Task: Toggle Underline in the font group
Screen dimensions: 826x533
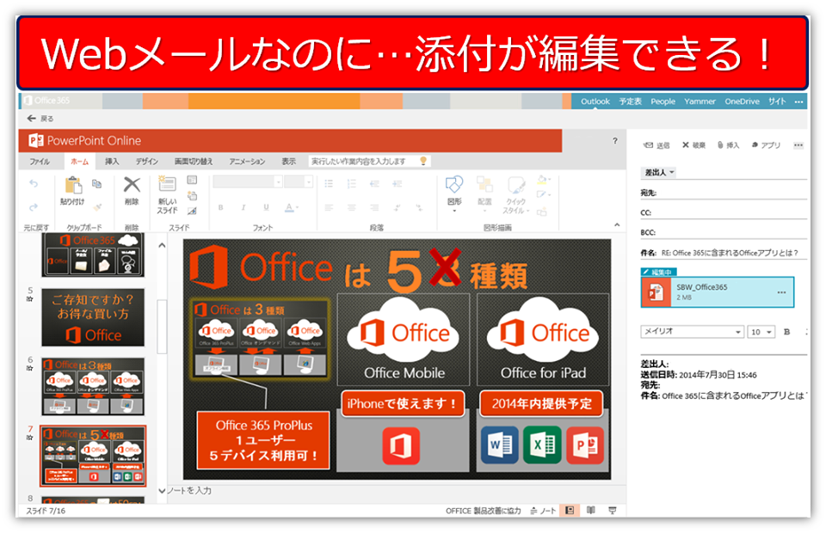Action: pos(266,207)
